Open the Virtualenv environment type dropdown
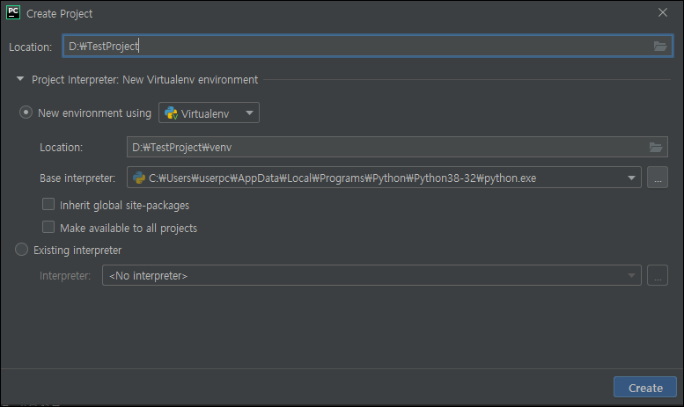 point(209,113)
